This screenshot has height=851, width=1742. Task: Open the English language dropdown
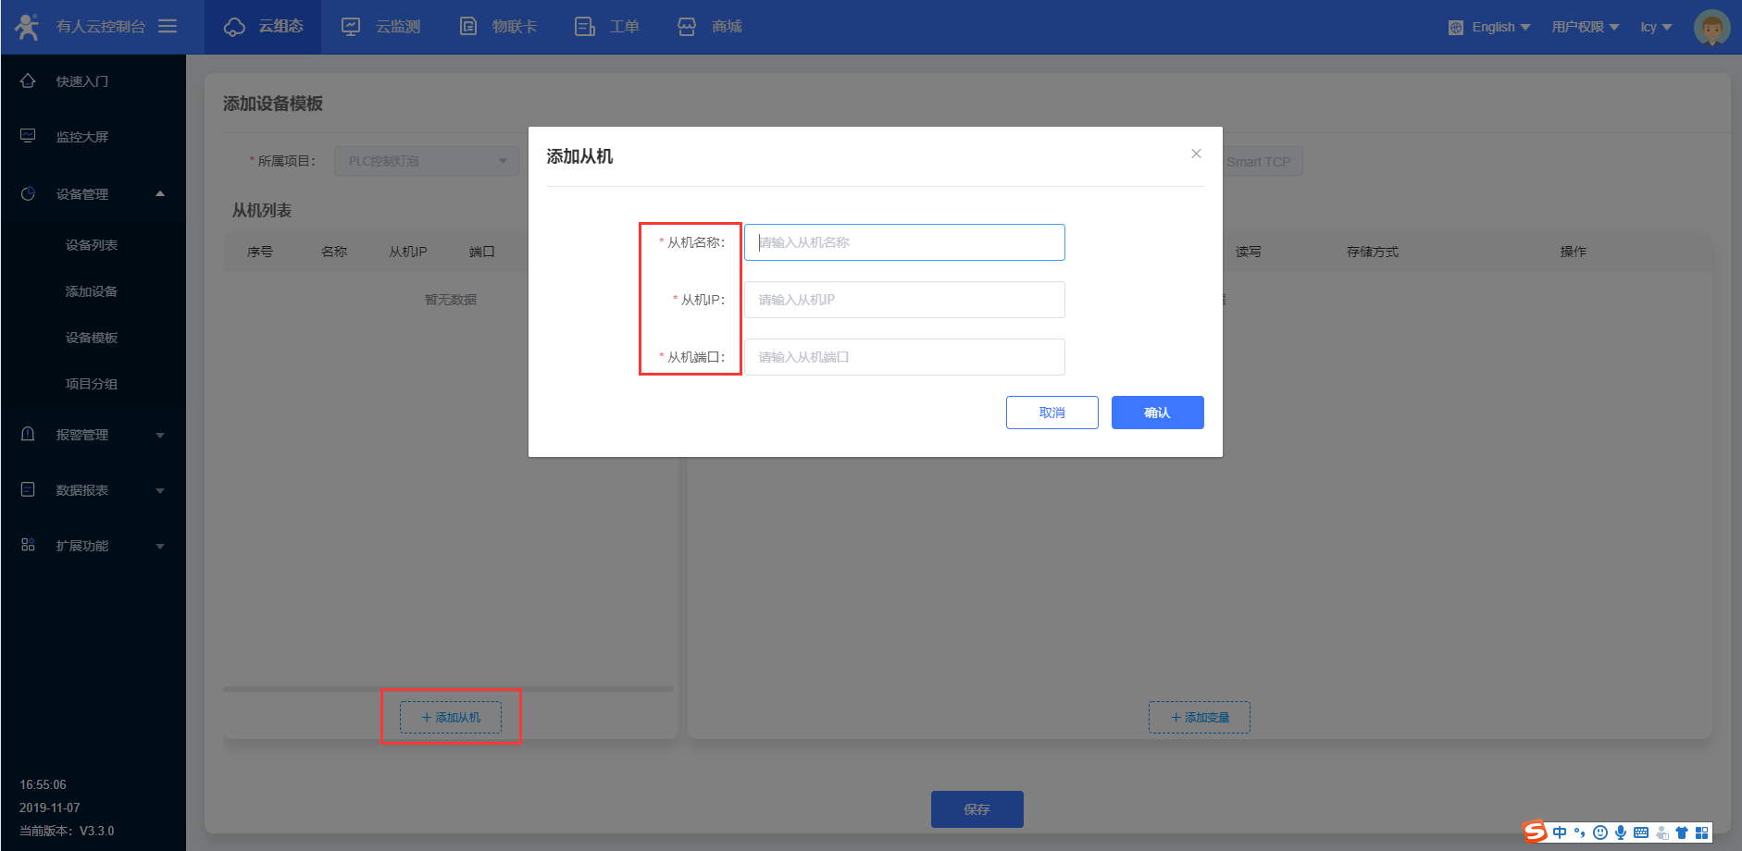click(x=1489, y=27)
